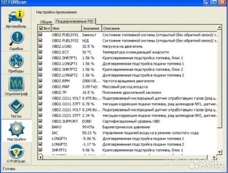This screenshot has height=173, width=228.
Task: Click description Сертификационный уровень OBD
Action: [131, 121]
